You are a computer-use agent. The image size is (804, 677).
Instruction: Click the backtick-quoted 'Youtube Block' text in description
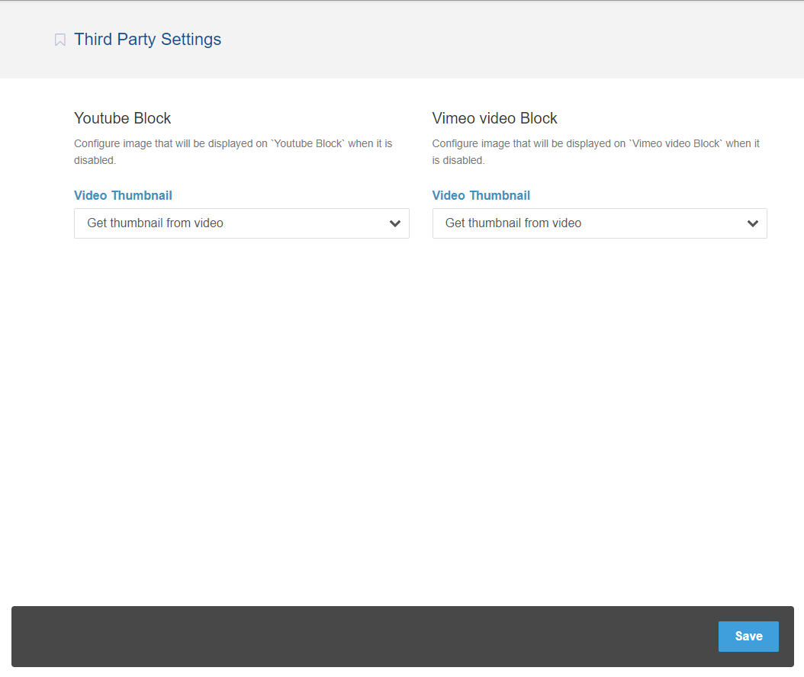(x=307, y=143)
